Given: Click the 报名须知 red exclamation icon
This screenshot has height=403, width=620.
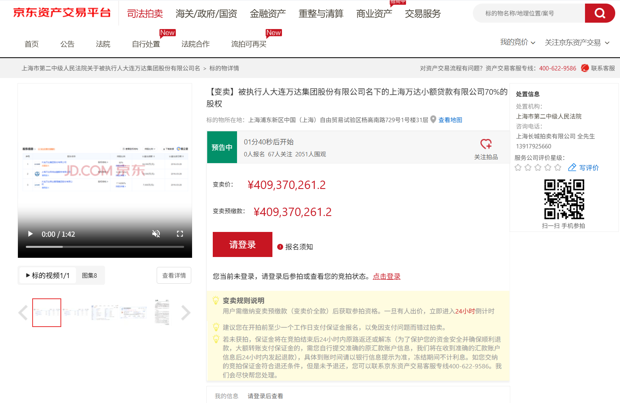Looking at the screenshot, I should pos(280,247).
